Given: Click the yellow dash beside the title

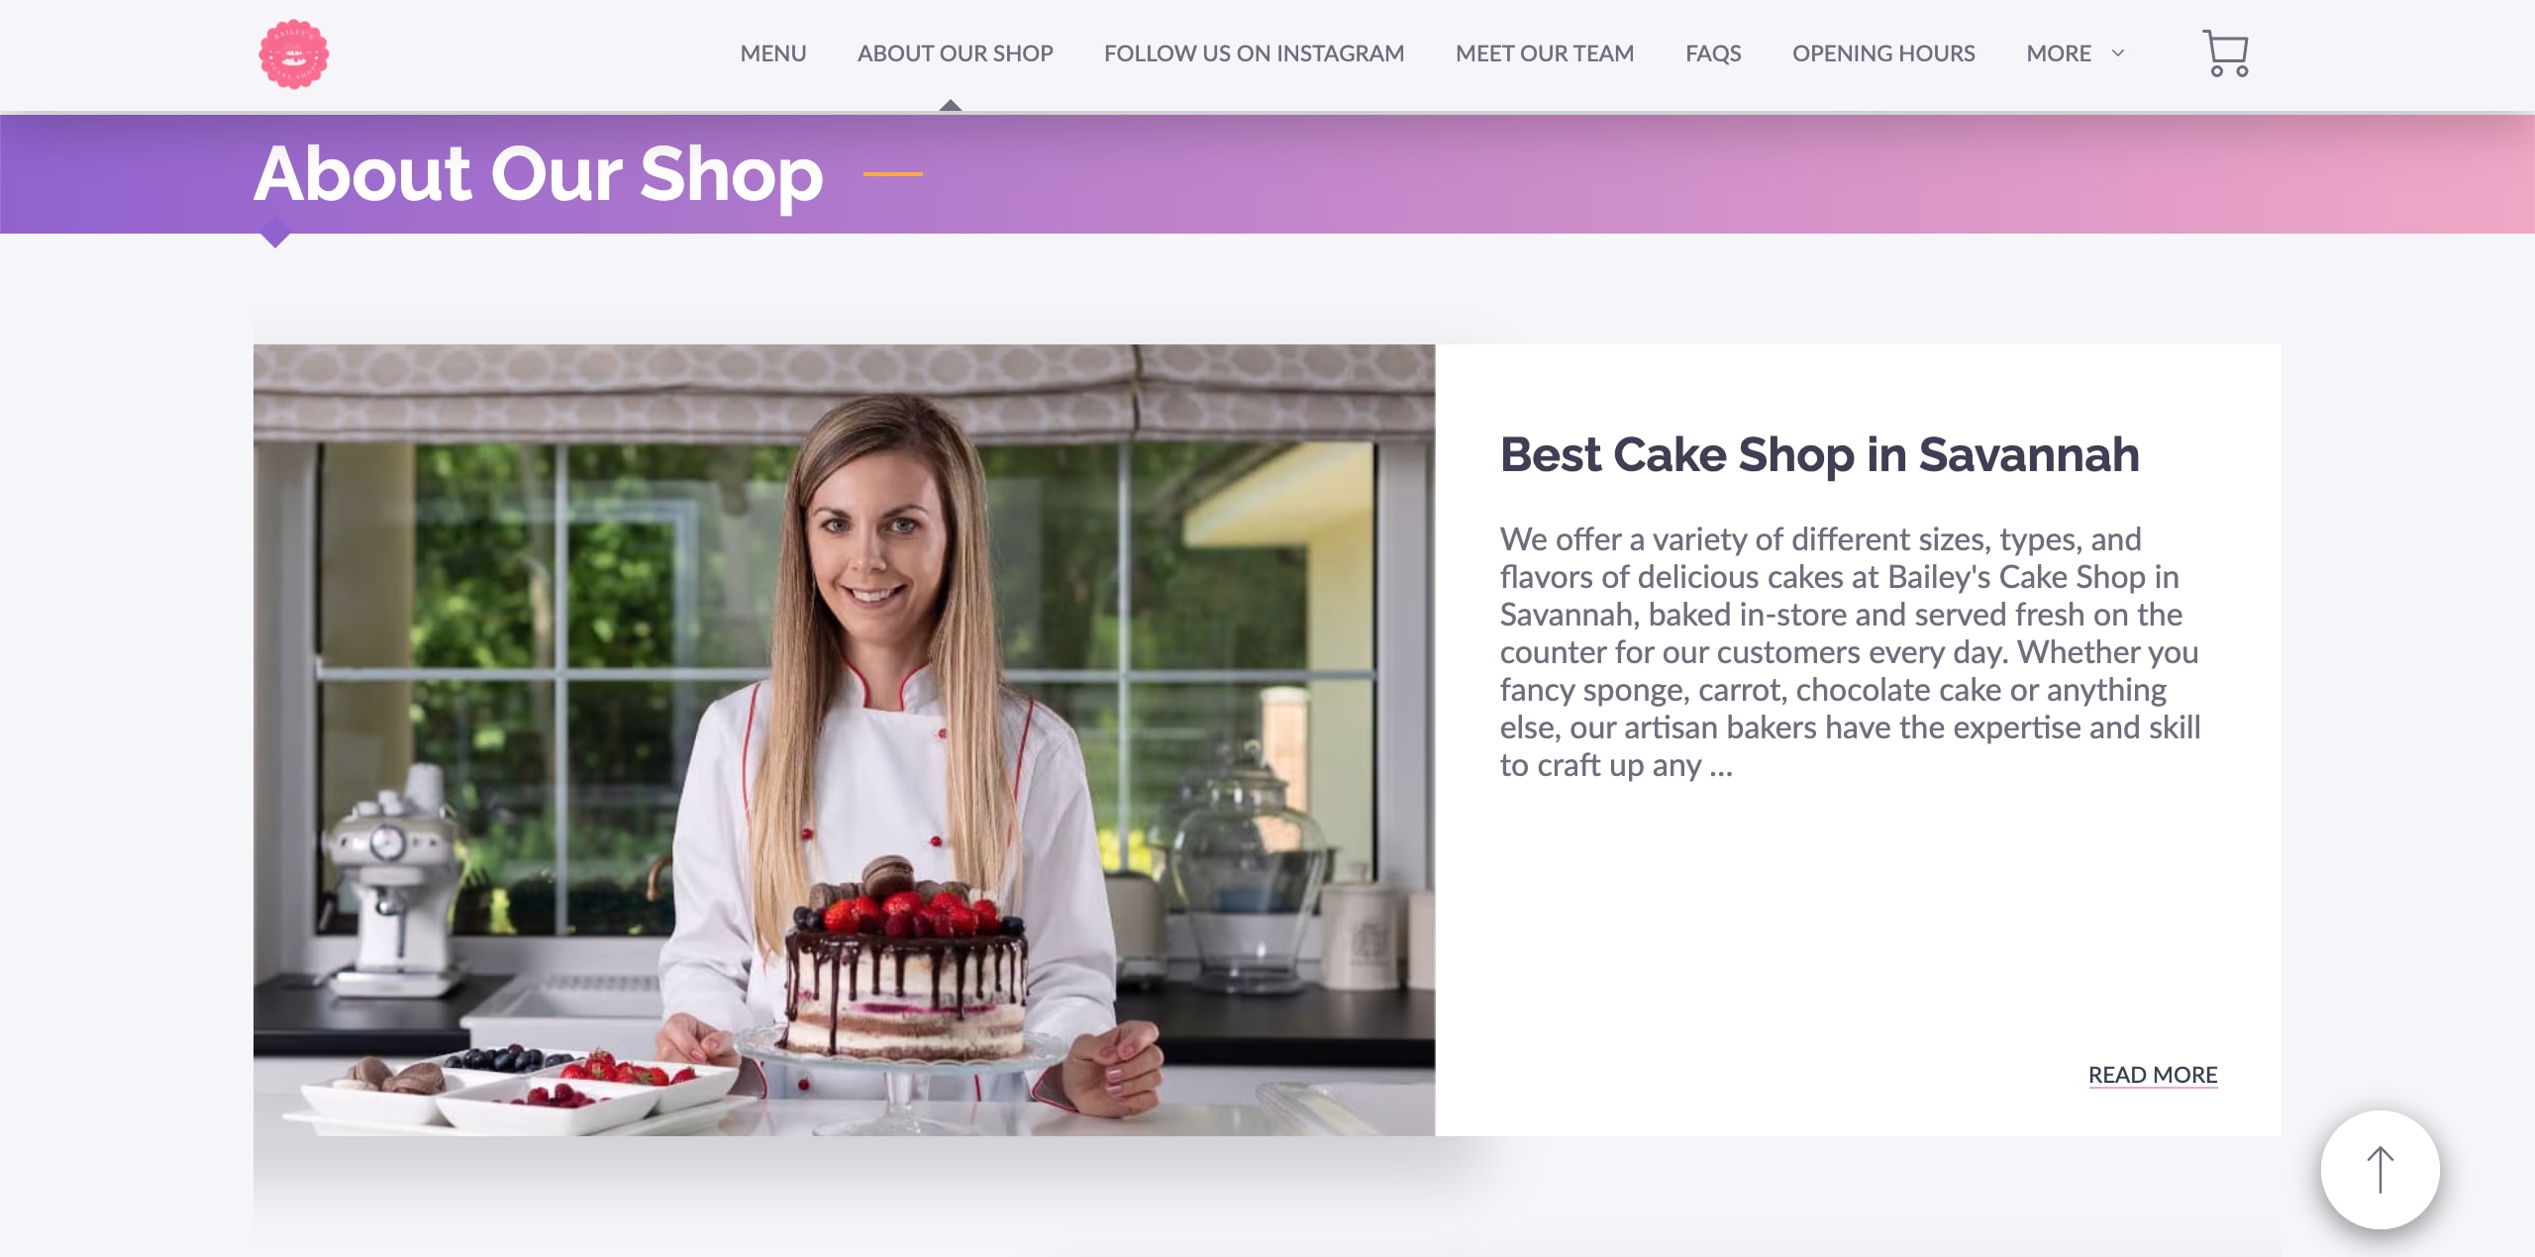Looking at the screenshot, I should [893, 174].
